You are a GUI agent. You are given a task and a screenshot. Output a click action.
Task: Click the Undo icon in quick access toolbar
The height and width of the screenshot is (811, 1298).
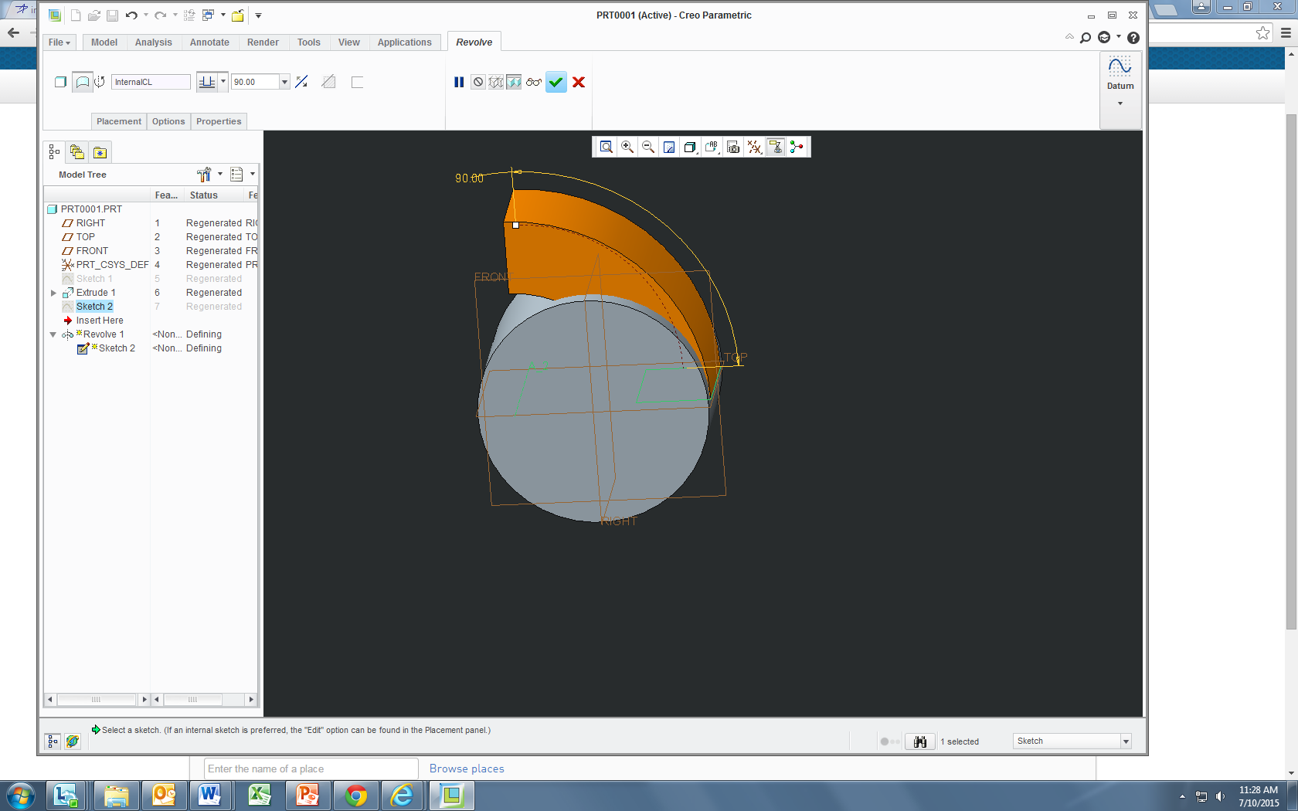coord(131,15)
